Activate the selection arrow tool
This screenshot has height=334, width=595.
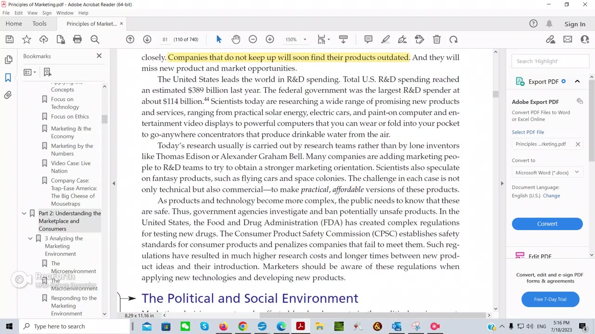click(x=219, y=39)
